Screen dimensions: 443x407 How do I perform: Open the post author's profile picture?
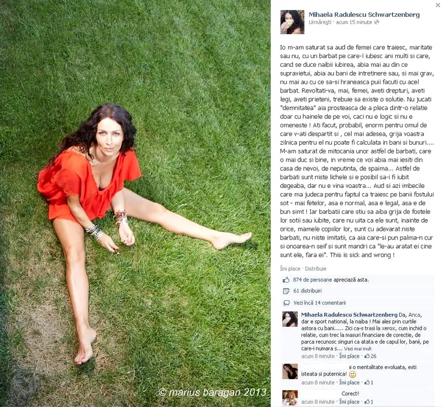pyautogui.click(x=292, y=22)
